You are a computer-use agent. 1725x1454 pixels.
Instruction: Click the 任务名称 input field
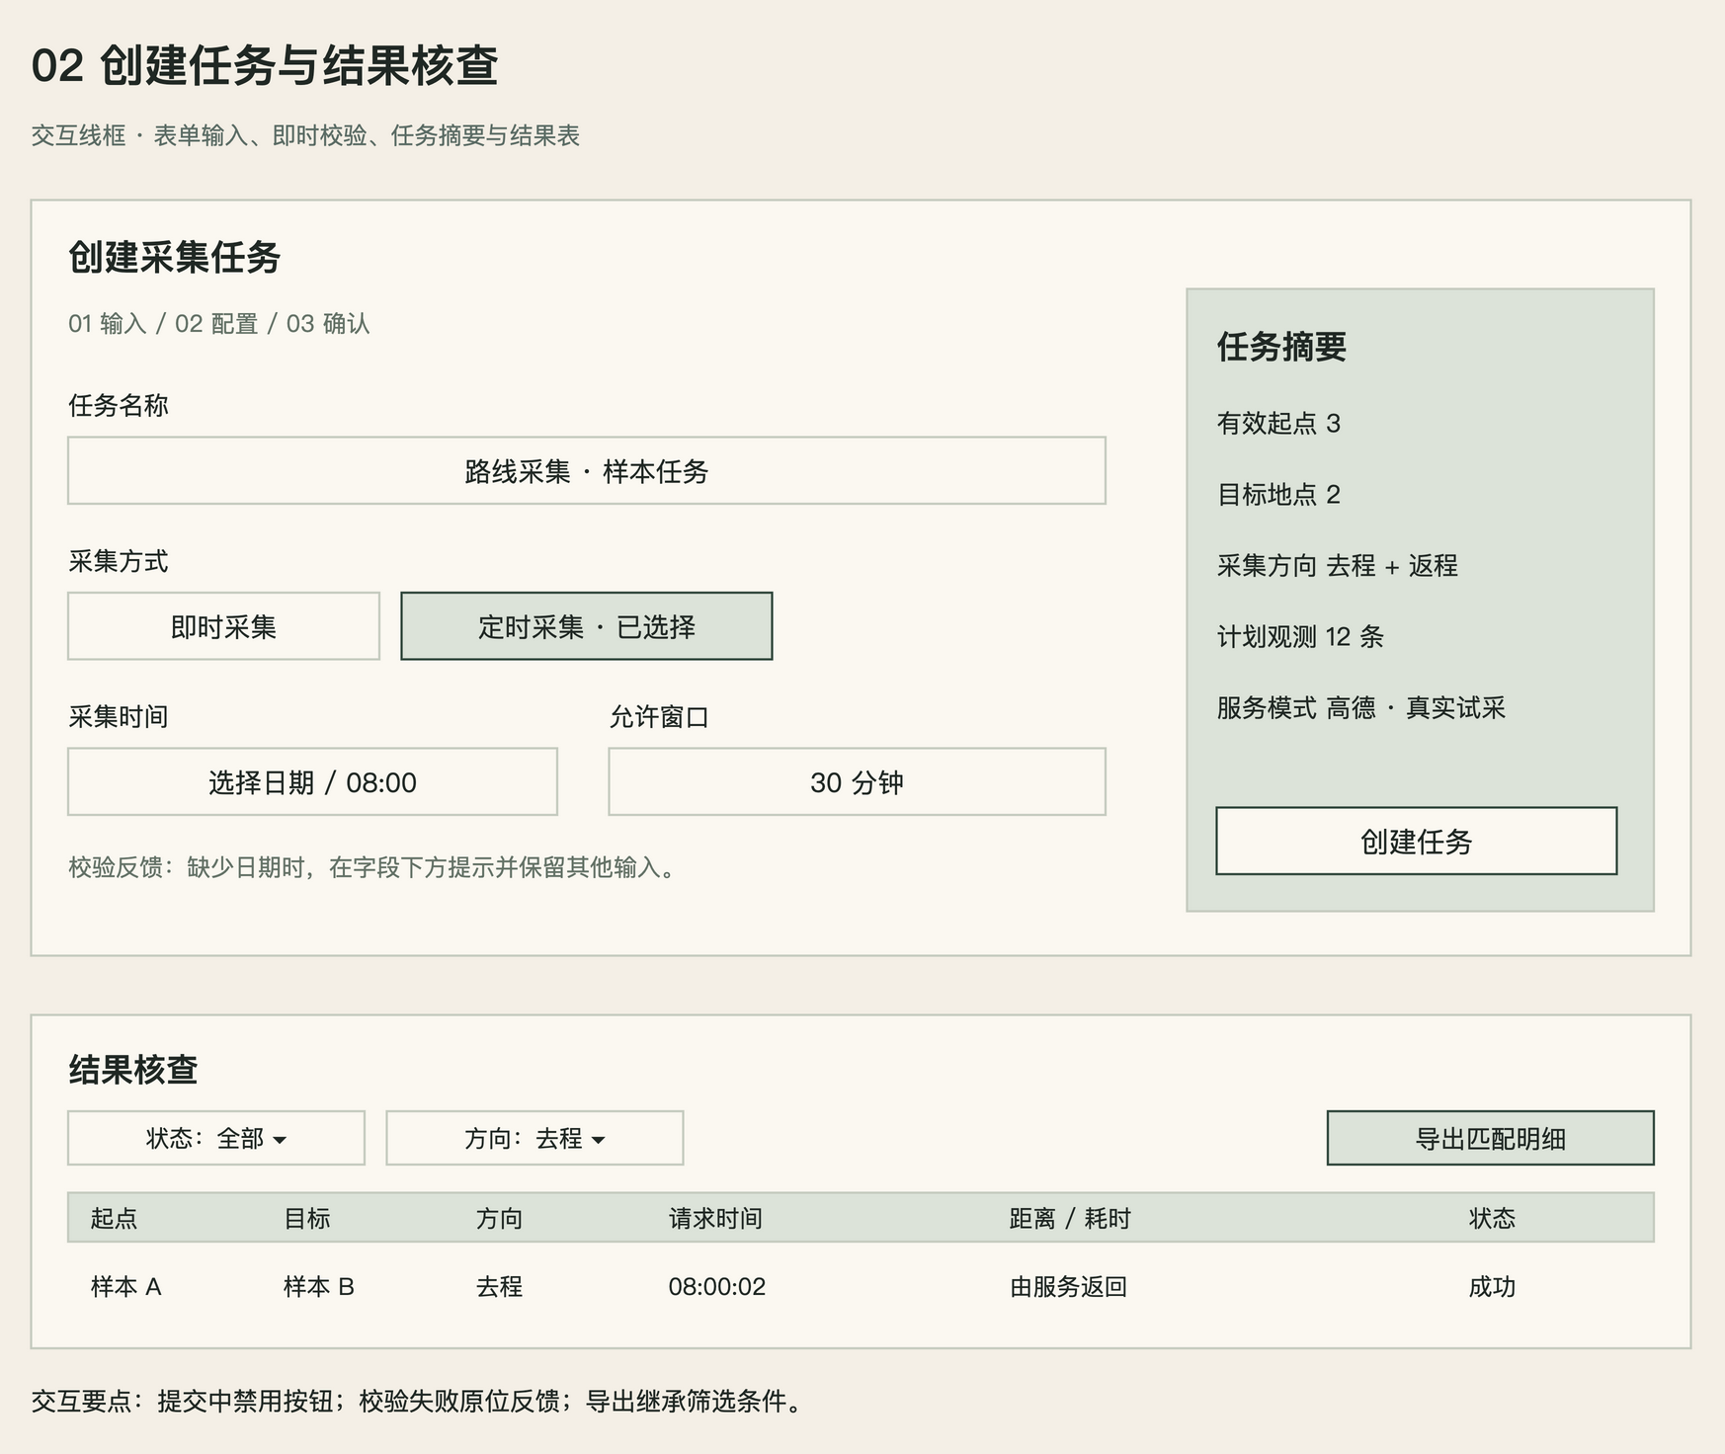586,470
